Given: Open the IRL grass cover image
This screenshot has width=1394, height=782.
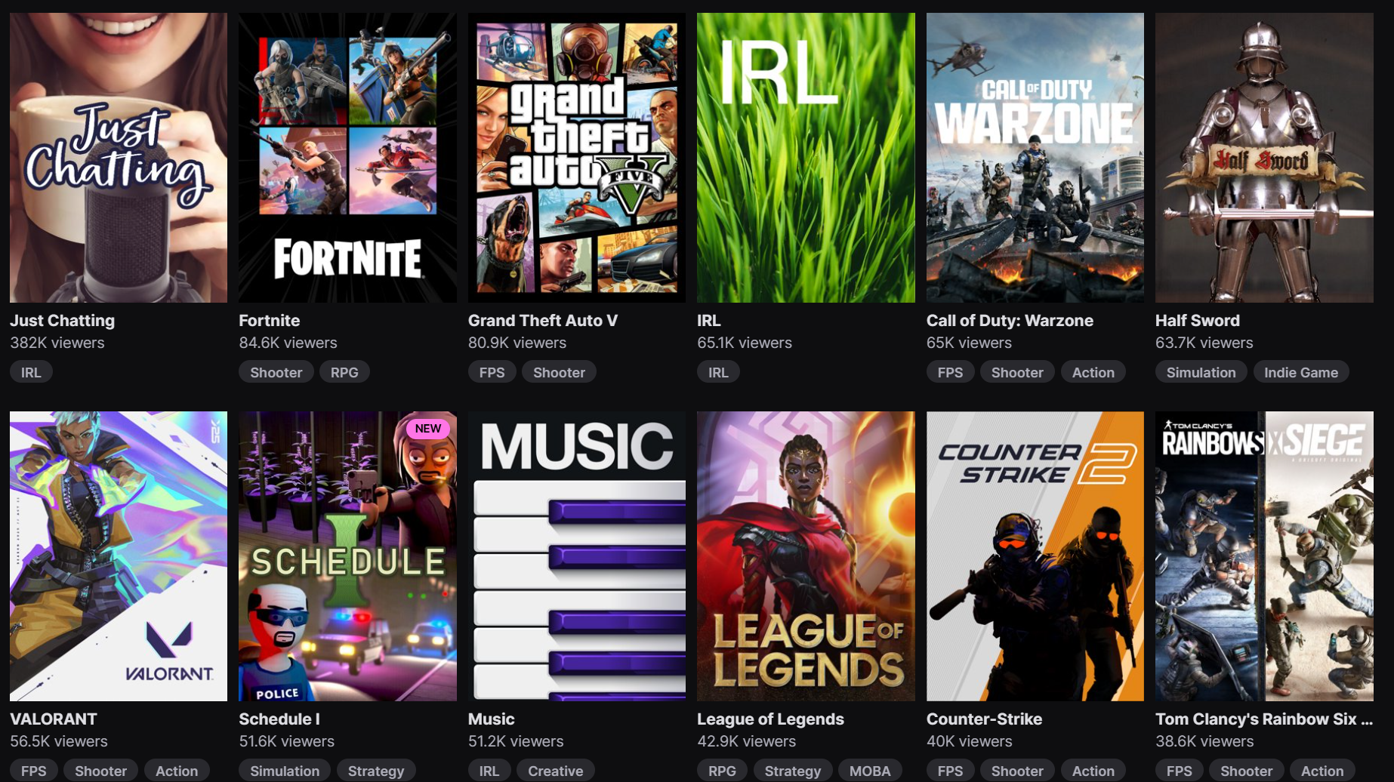Looking at the screenshot, I should point(806,157).
